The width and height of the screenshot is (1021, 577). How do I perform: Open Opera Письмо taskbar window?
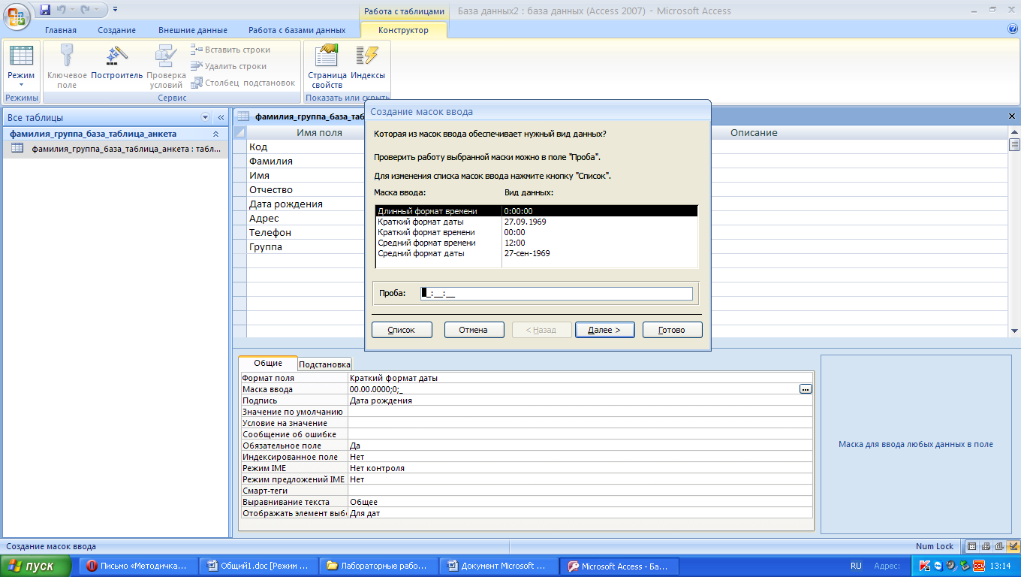tap(140, 566)
